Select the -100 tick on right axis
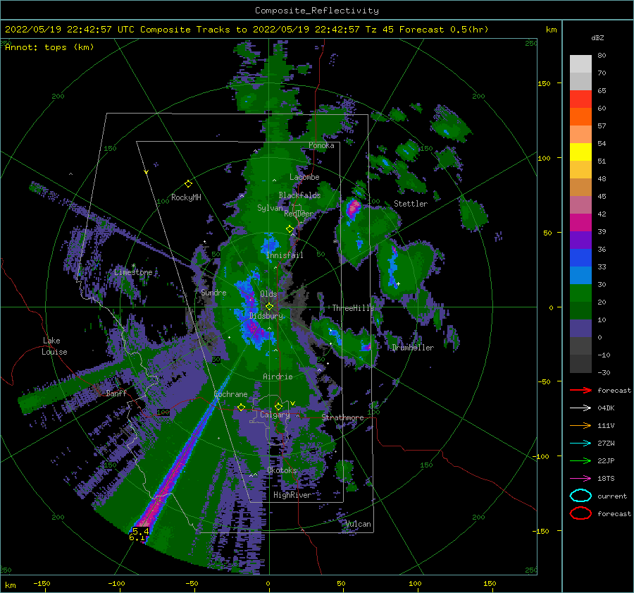 [540, 456]
